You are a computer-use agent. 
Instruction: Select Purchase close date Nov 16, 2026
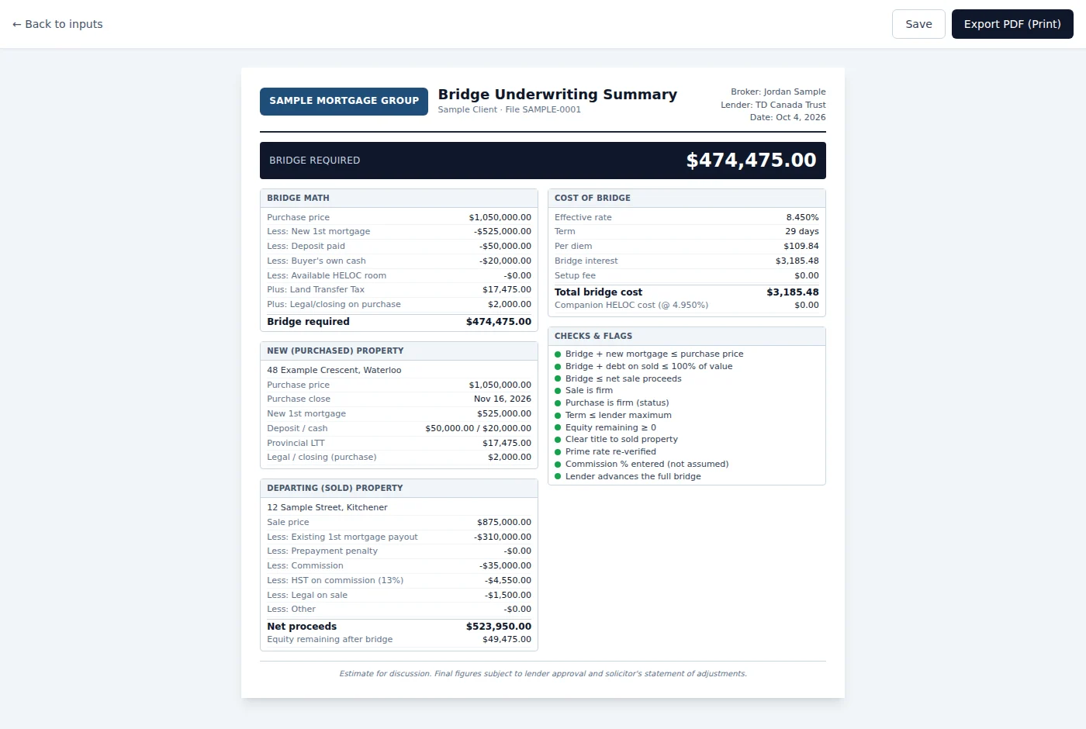[503, 399]
